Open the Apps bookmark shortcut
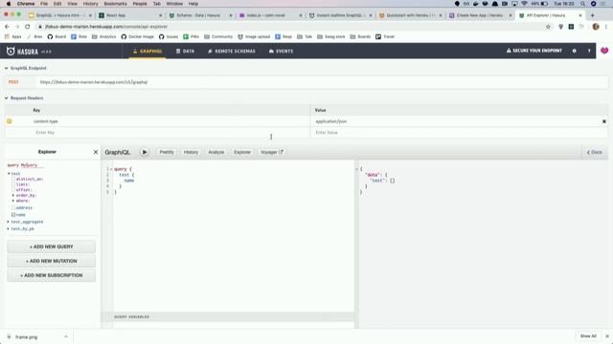 tap(12, 36)
